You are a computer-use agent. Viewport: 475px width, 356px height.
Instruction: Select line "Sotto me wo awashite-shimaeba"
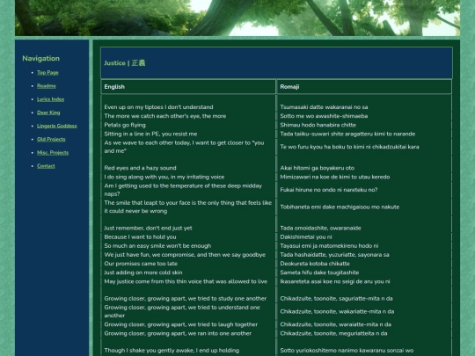tap(324, 116)
